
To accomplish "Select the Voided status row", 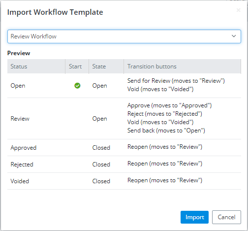I will point(124,181).
